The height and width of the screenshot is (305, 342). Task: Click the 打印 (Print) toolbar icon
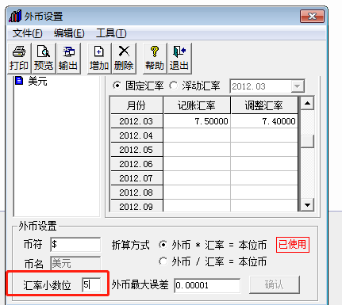tap(19, 59)
